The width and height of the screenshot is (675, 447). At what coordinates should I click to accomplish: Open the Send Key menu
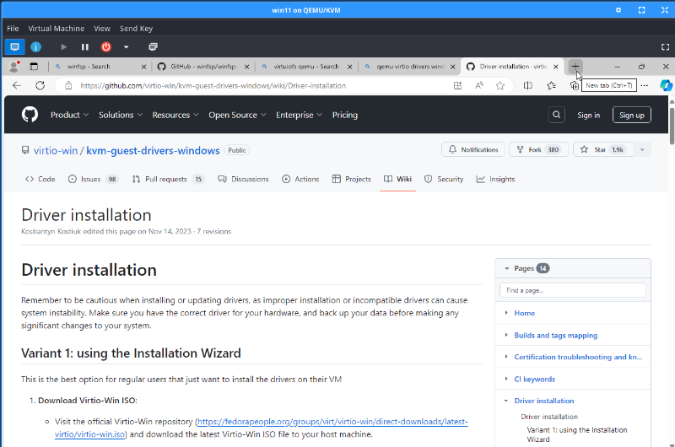(x=136, y=29)
